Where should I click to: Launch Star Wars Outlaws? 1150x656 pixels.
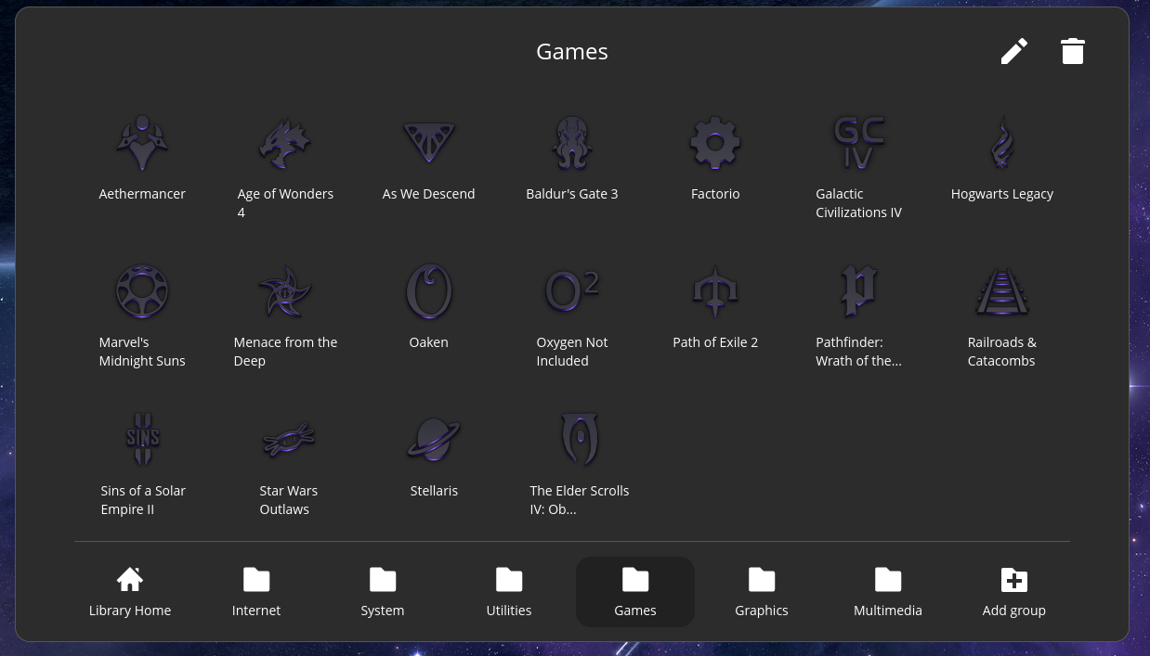tap(288, 441)
